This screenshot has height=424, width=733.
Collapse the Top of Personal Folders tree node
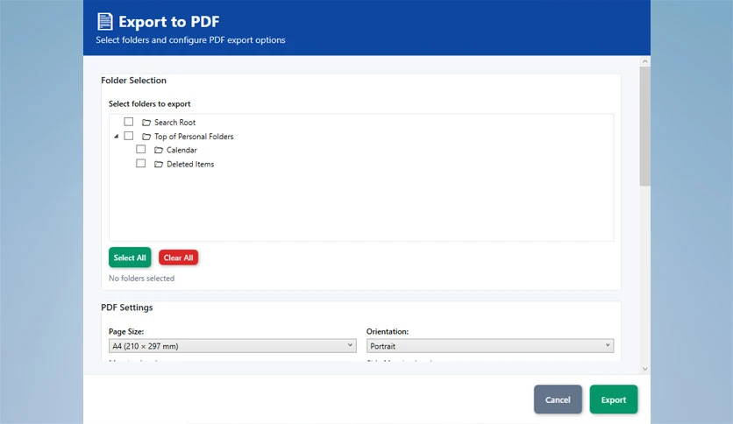click(117, 137)
